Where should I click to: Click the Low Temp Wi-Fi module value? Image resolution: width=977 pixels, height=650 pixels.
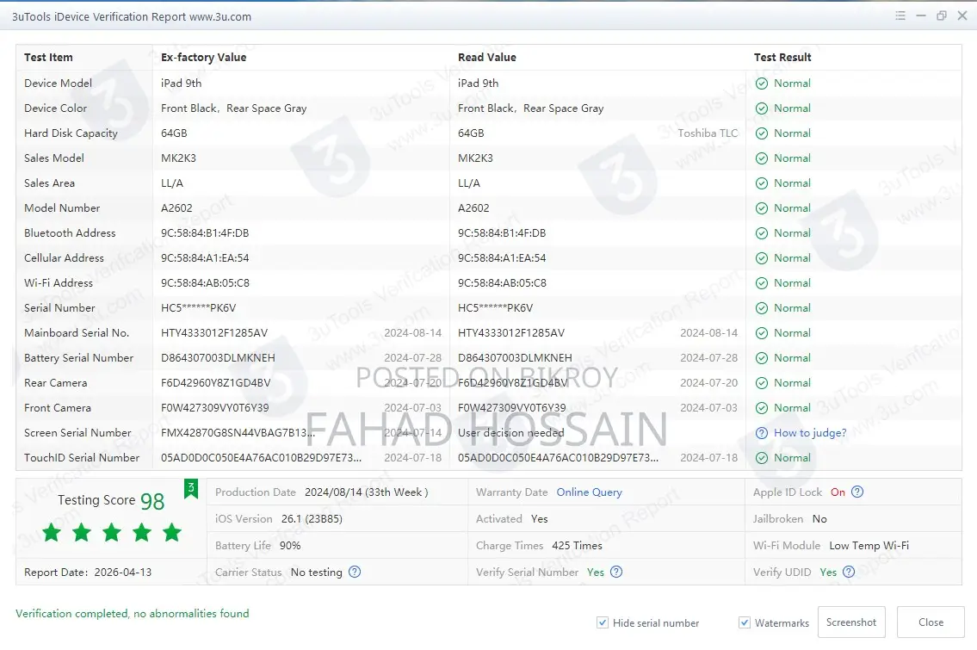click(x=869, y=545)
